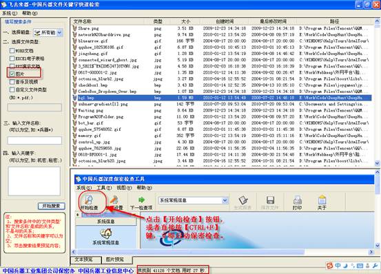This screenshot has height=274, width=381.
Task: Click the file icon beside Waiting.png
Action: point(75,110)
